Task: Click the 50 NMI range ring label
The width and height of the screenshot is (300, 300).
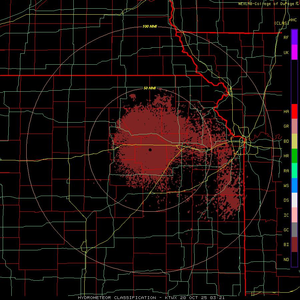Action: point(150,88)
